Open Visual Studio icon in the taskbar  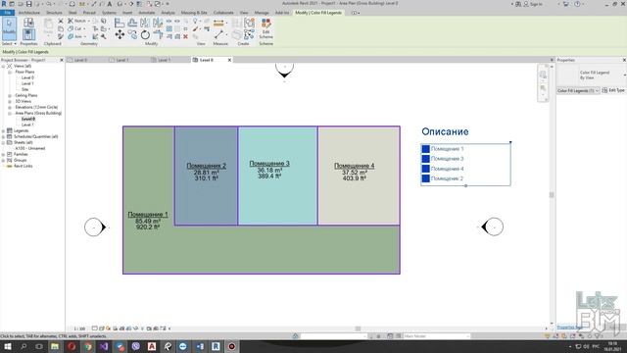pos(104,346)
